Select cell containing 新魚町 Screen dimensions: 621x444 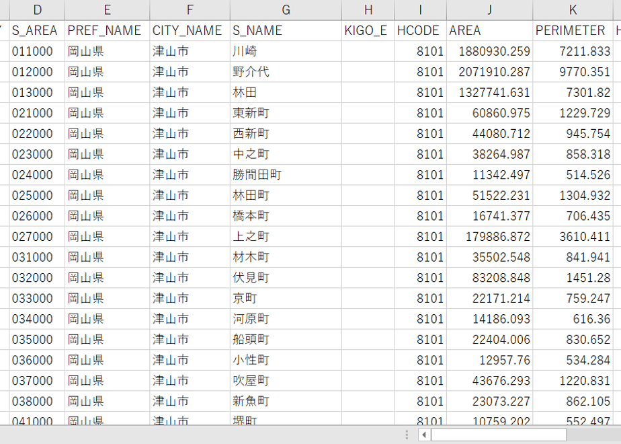click(286, 402)
